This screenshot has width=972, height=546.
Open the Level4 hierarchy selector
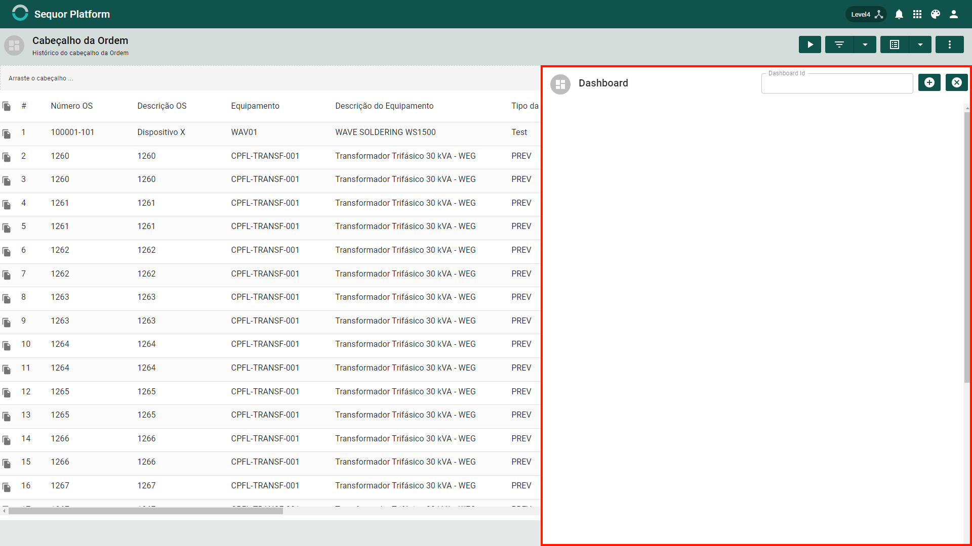[866, 14]
